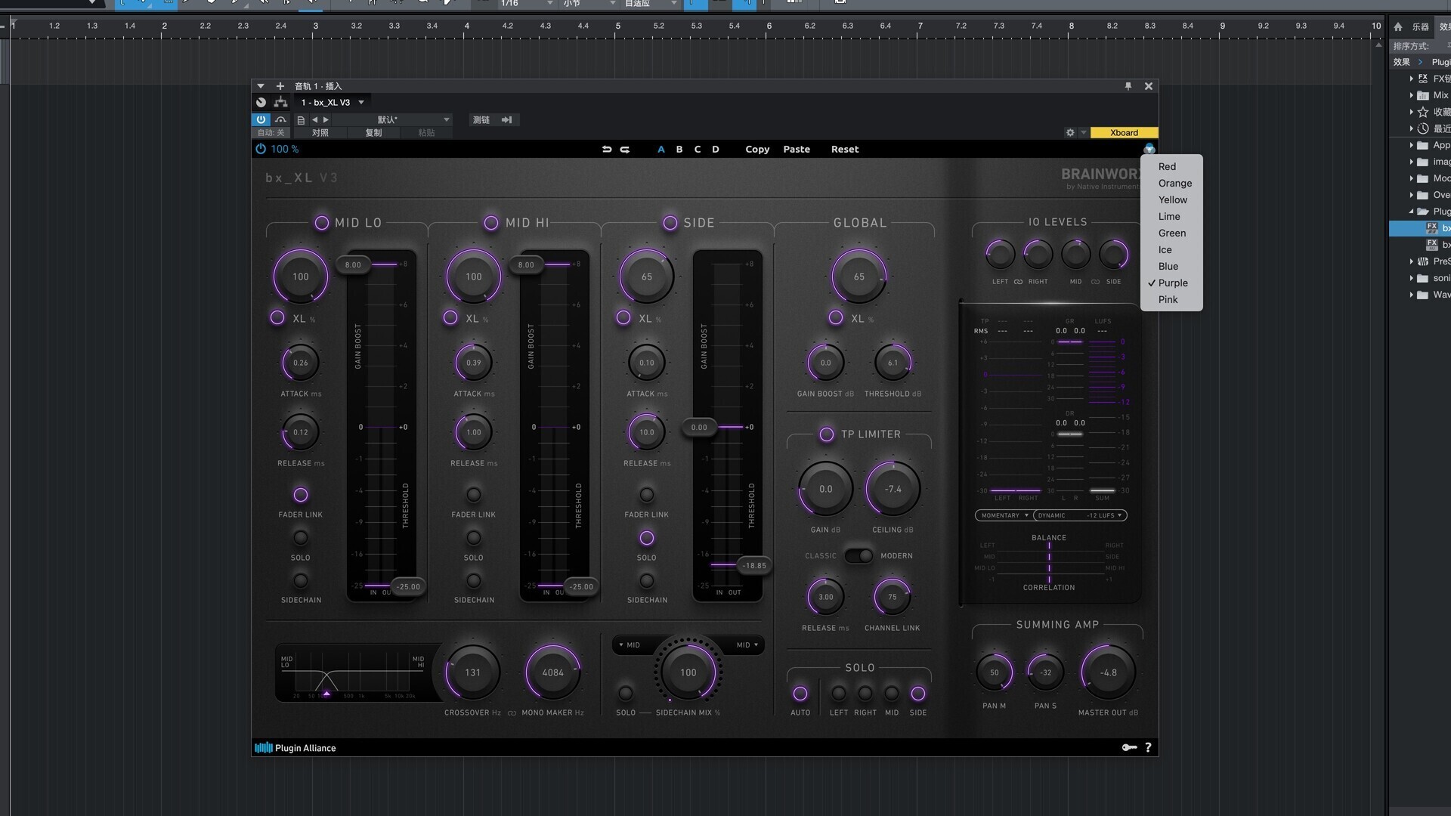The height and width of the screenshot is (816, 1451).
Task: Toggle the SIDE band Solo button
Action: 647,538
